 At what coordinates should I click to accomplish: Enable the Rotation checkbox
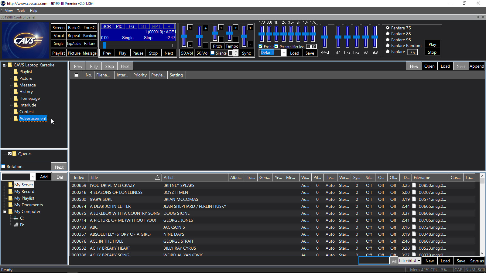(3, 167)
